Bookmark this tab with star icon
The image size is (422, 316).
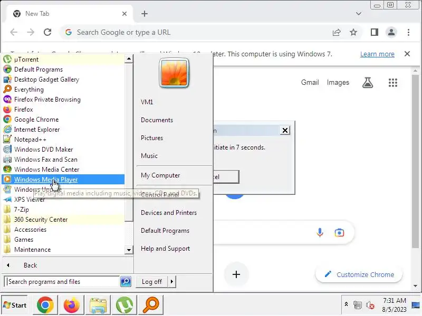353,33
